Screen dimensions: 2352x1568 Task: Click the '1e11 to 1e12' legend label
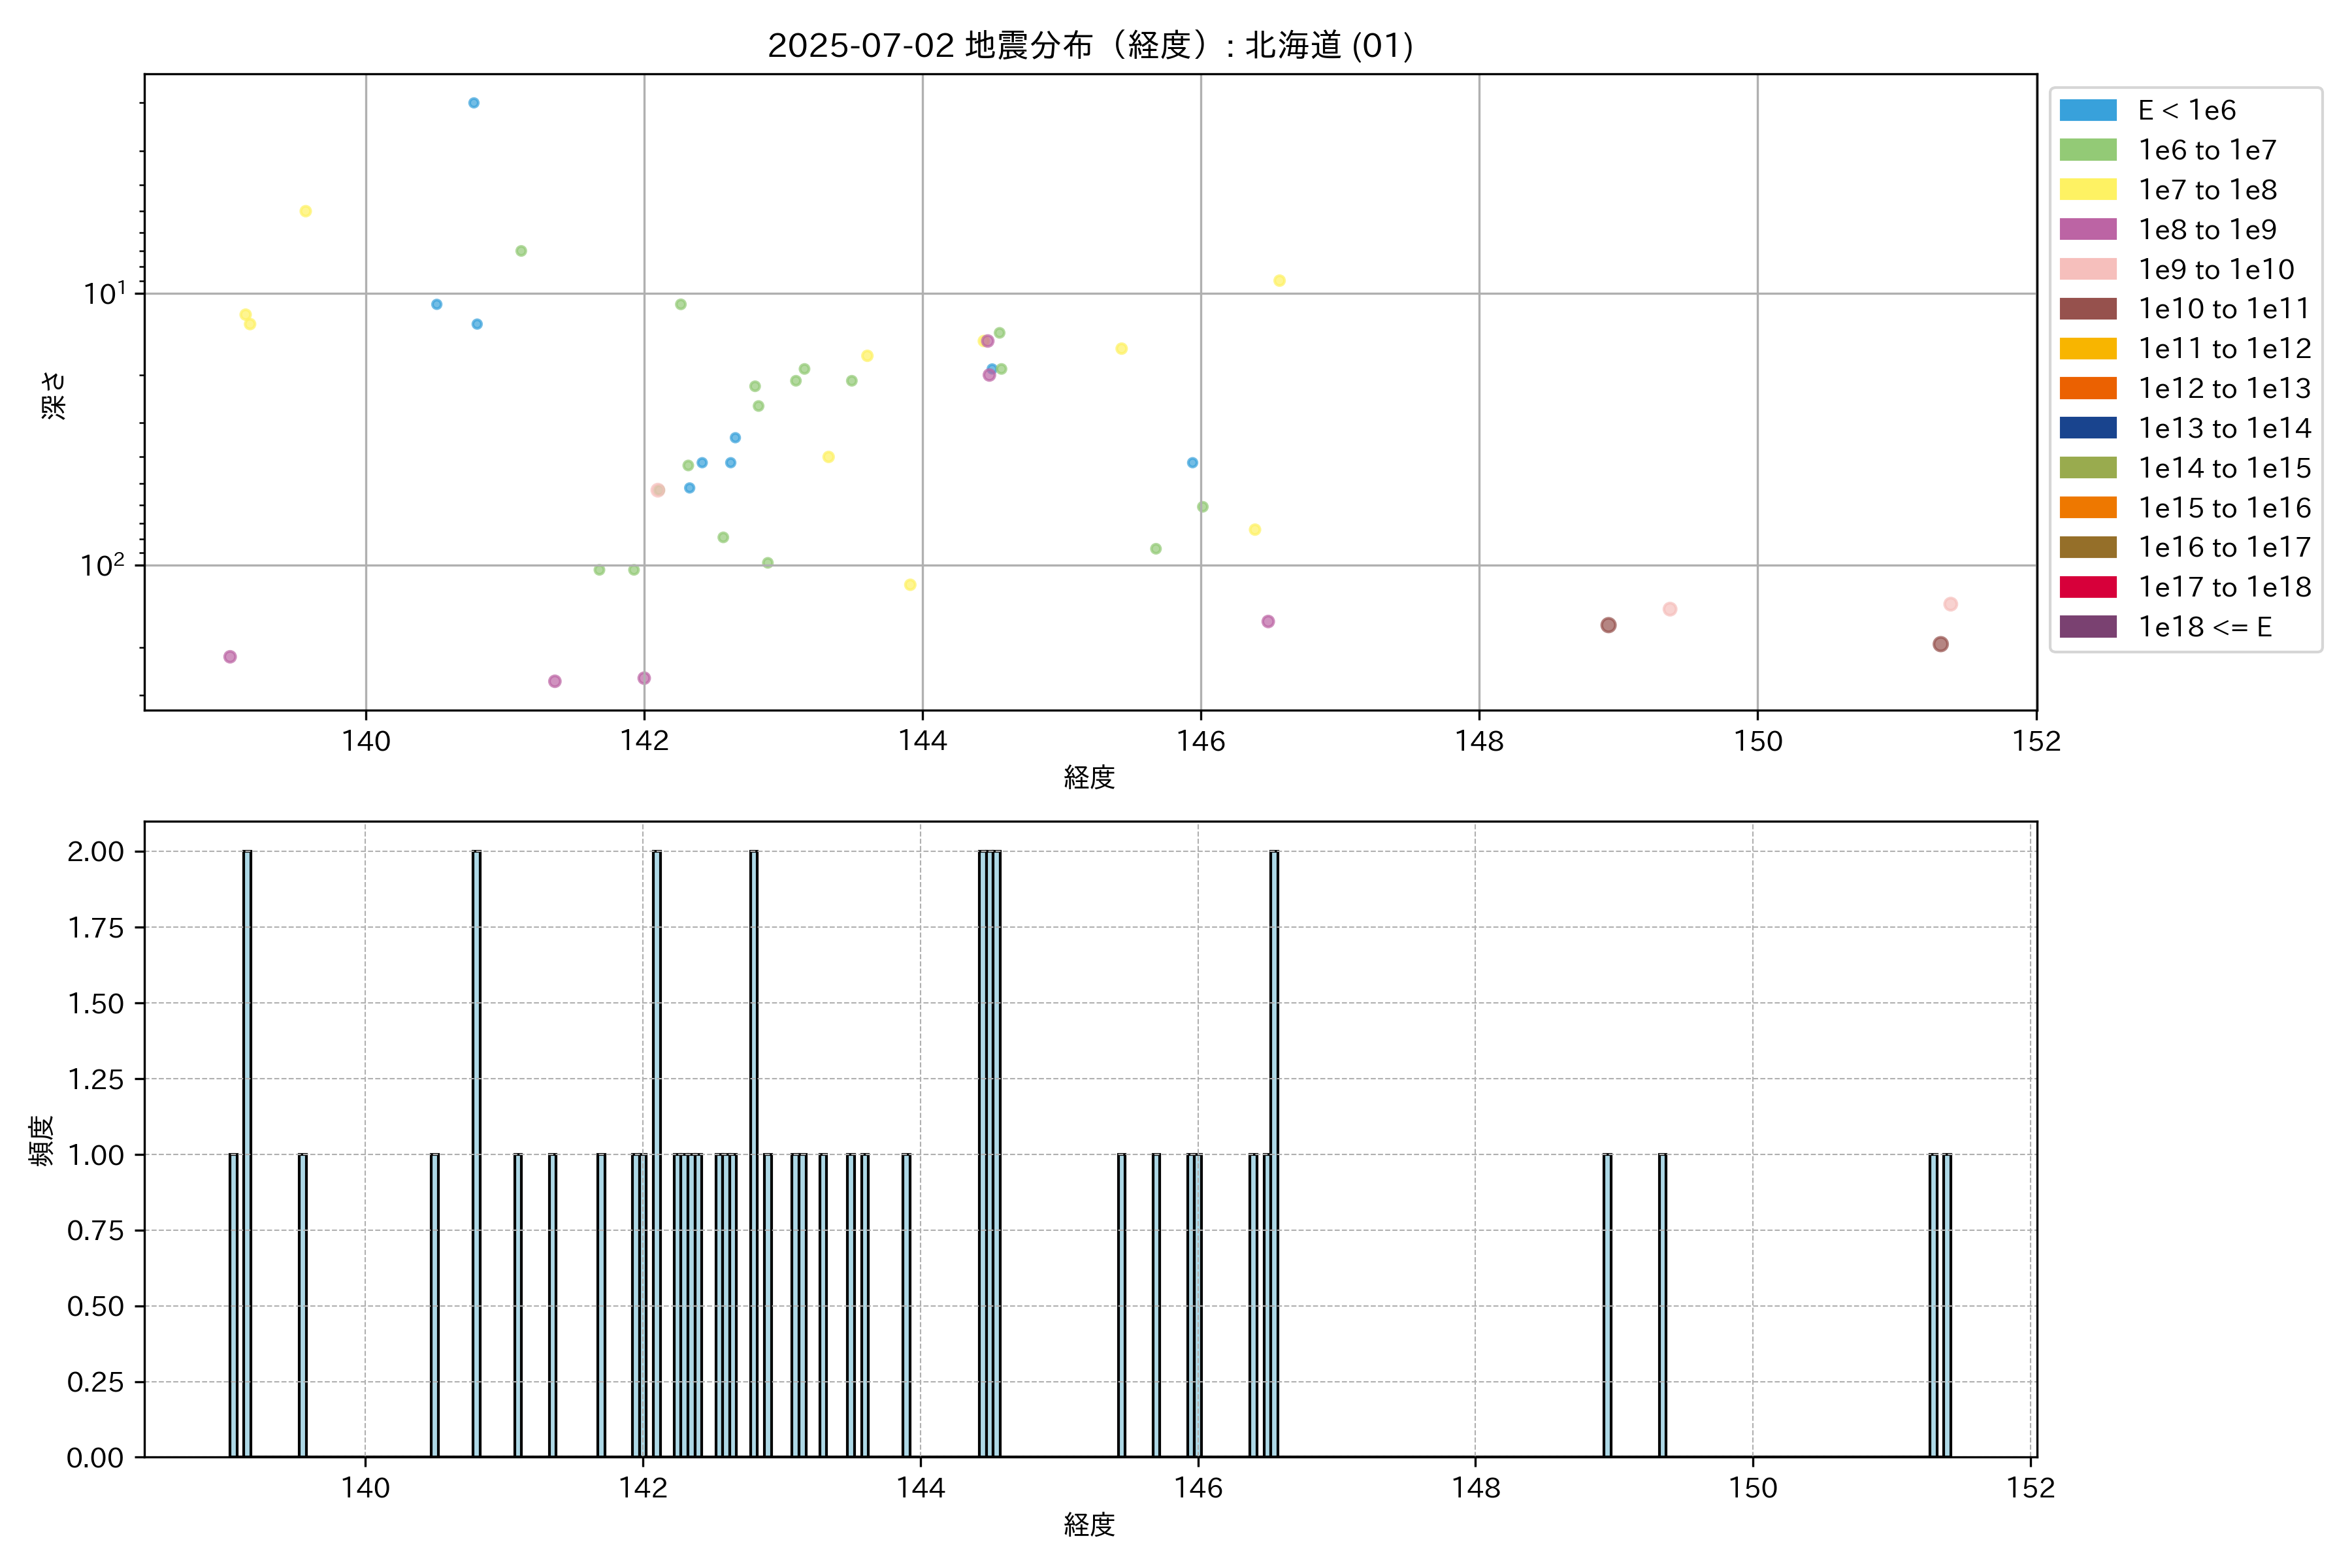(2224, 349)
